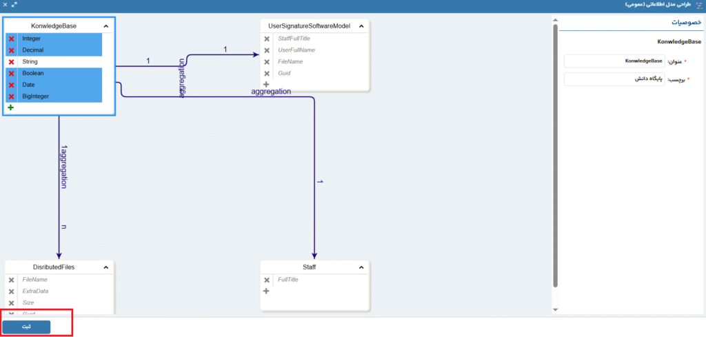The image size is (706, 337).
Task: Delete the Integer field in KonwledgeBase
Action: pyautogui.click(x=11, y=39)
